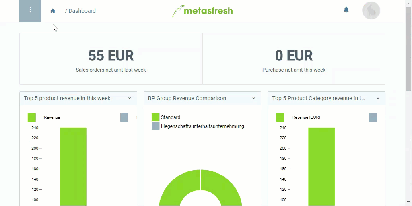Screen dimensions: 412x206
Task: Expand BP Group Revenue Comparison chevron
Action: [x=253, y=98]
